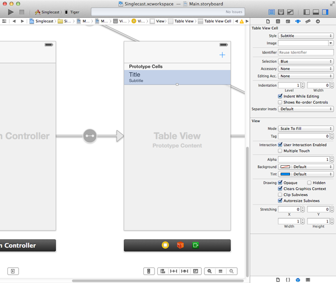Zoom out the storyboard canvas

click(209, 271)
